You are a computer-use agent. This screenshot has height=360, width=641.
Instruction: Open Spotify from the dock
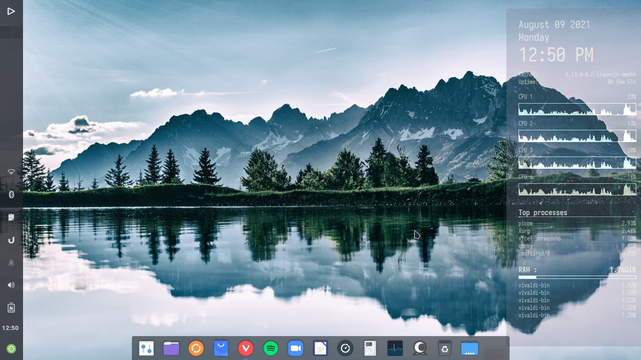(x=271, y=348)
